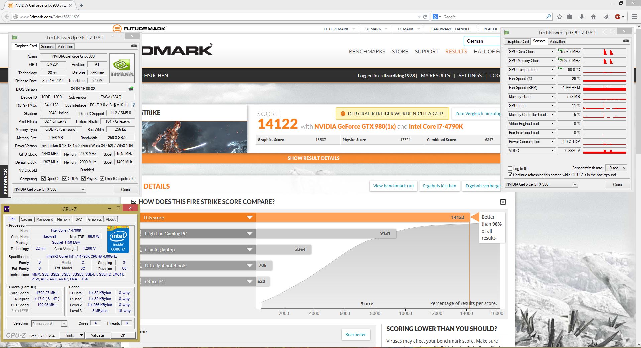This screenshot has height=348, width=641.
Task: Click the Futuremark logo at page top
Action: point(139,29)
